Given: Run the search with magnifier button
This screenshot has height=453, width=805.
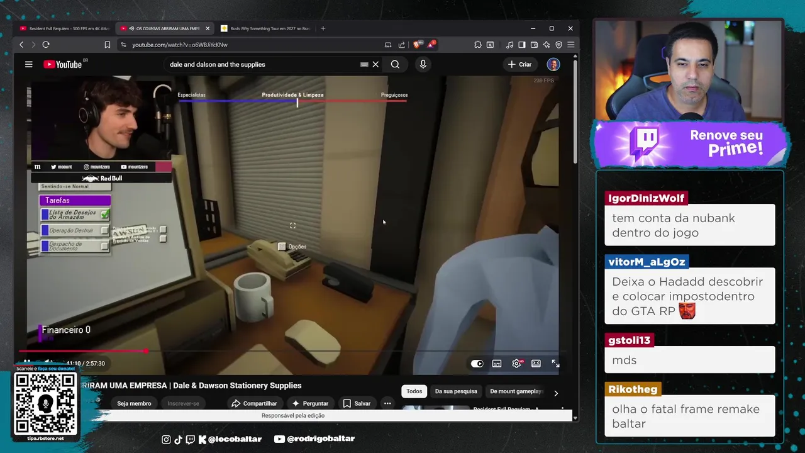Looking at the screenshot, I should 395,64.
